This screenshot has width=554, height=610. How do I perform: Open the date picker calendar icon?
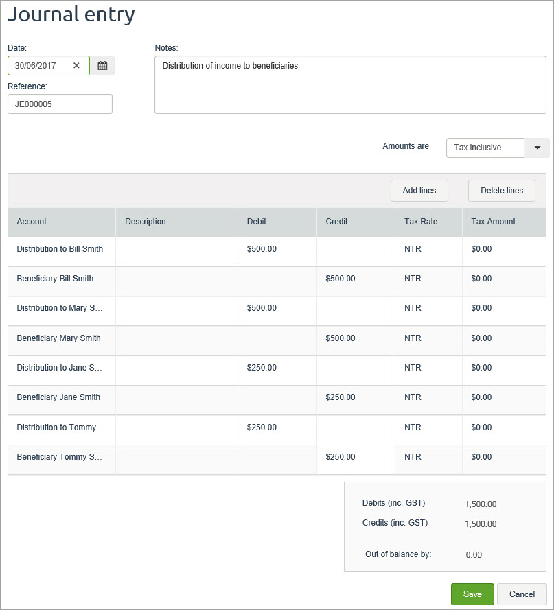pos(102,66)
